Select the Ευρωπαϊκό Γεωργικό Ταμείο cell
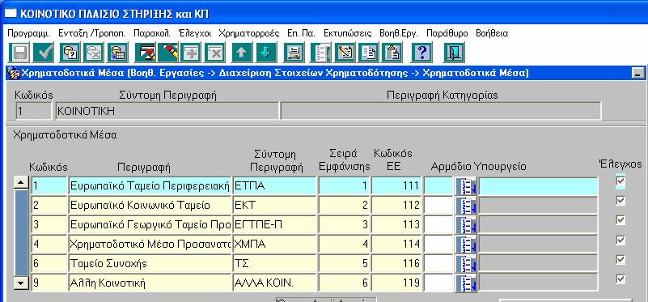The image size is (648, 302). [150, 225]
